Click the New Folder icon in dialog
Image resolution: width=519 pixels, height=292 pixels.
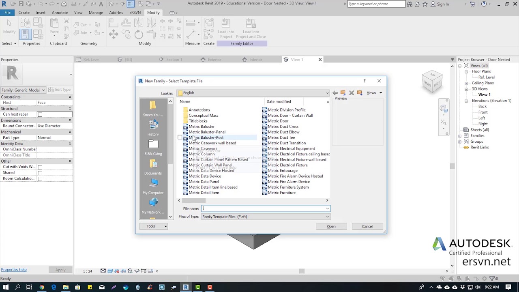coord(360,93)
